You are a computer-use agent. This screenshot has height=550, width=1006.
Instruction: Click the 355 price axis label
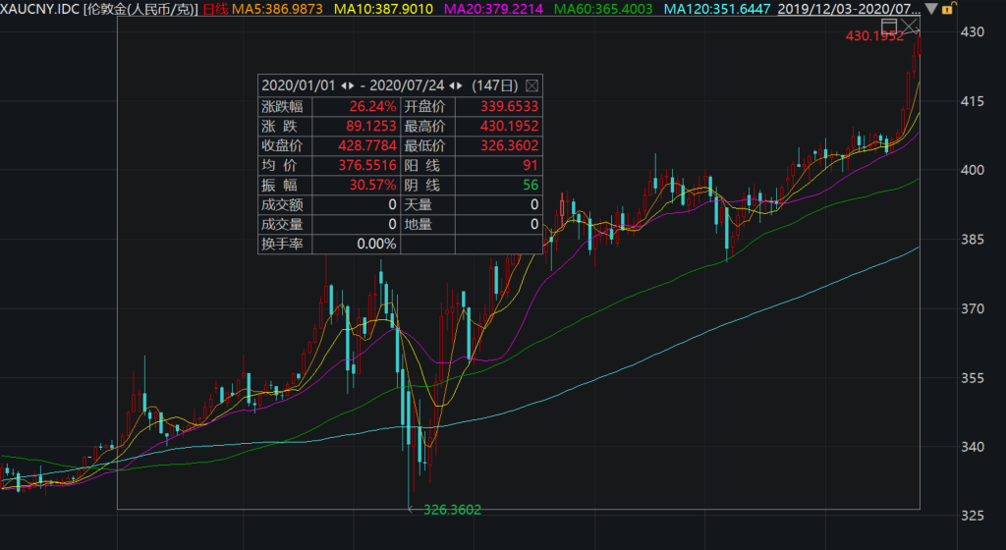972,378
